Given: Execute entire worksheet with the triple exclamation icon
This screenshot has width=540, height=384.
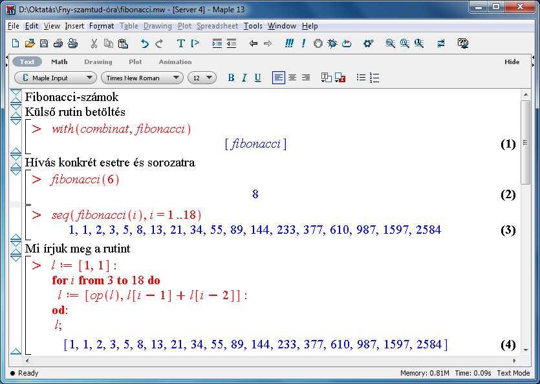Looking at the screenshot, I should (x=289, y=43).
